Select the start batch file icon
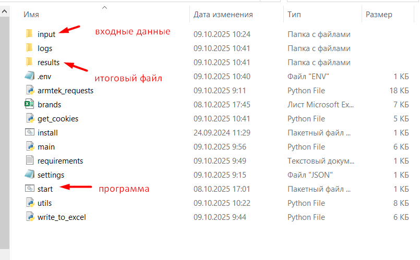The height and width of the screenshot is (260, 420). pos(29,189)
